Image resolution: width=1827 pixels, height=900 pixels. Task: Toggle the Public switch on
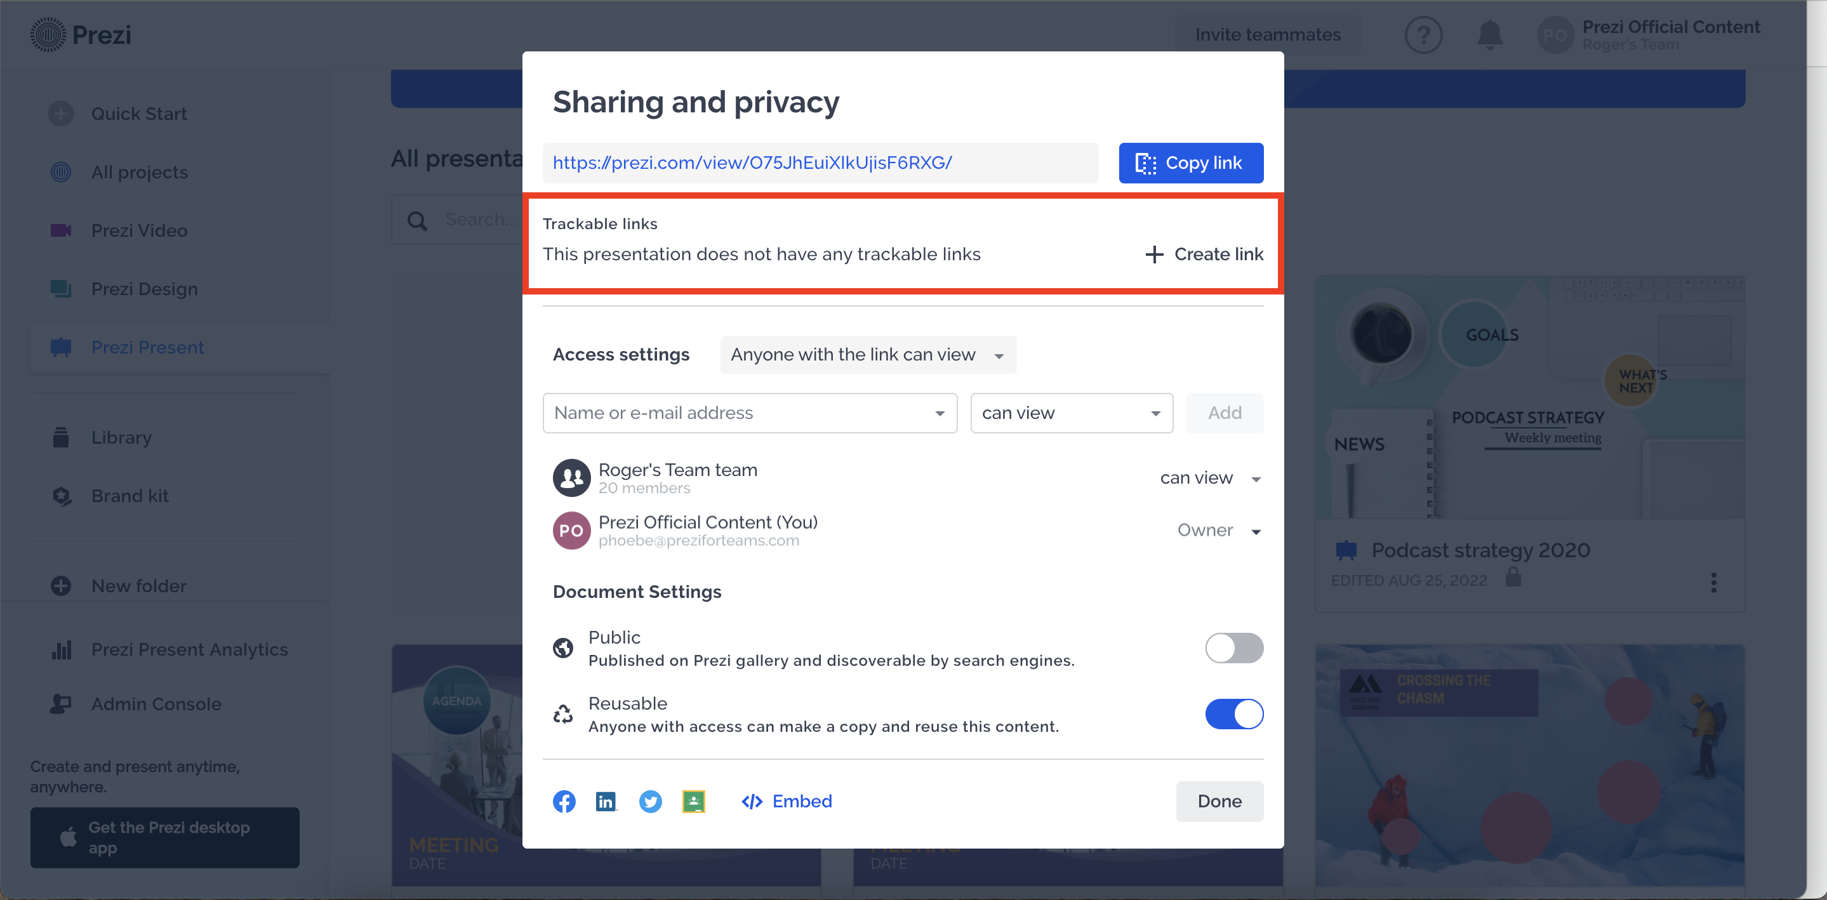(x=1234, y=647)
